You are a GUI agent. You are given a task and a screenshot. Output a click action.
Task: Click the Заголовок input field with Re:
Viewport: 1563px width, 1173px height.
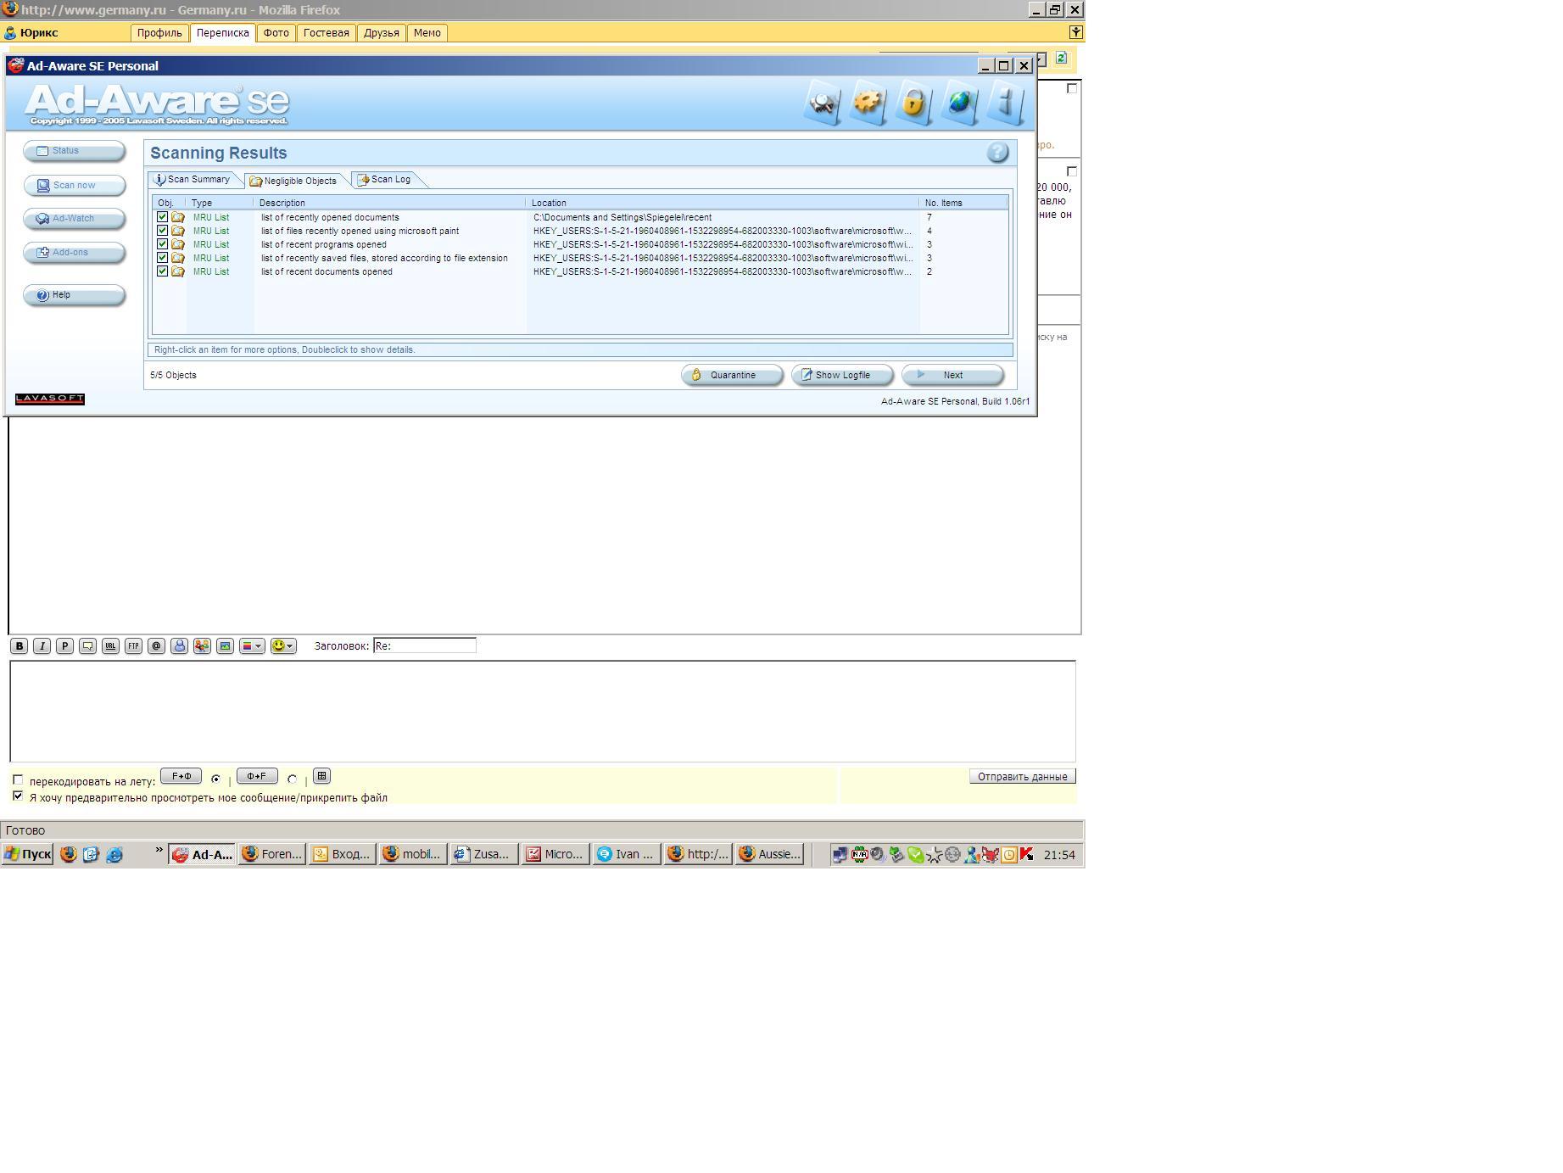pyautogui.click(x=425, y=645)
